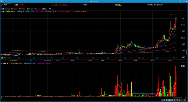
Task: Click the print icon in bottom toolbar
Action: [x=164, y=100]
